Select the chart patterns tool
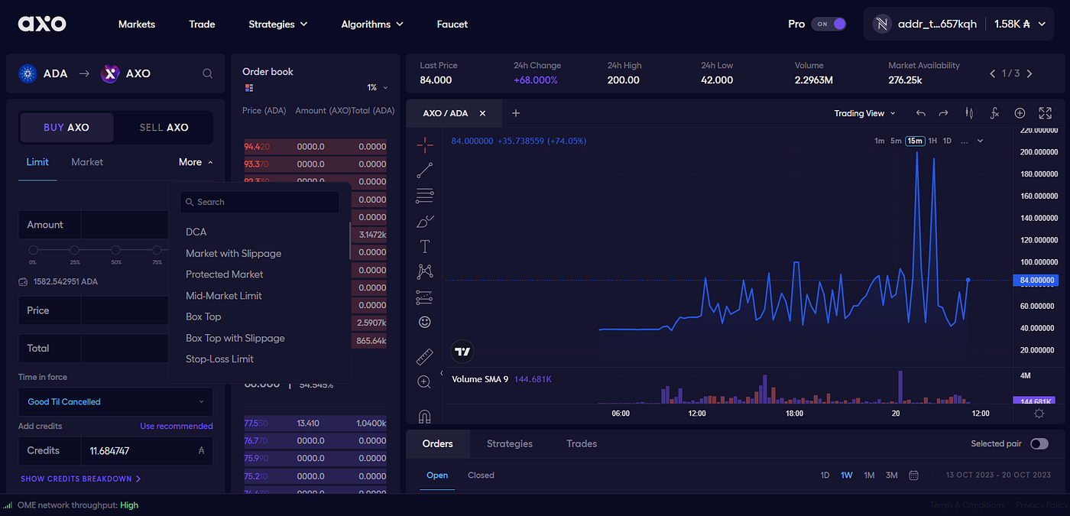This screenshot has width=1070, height=516. click(425, 271)
